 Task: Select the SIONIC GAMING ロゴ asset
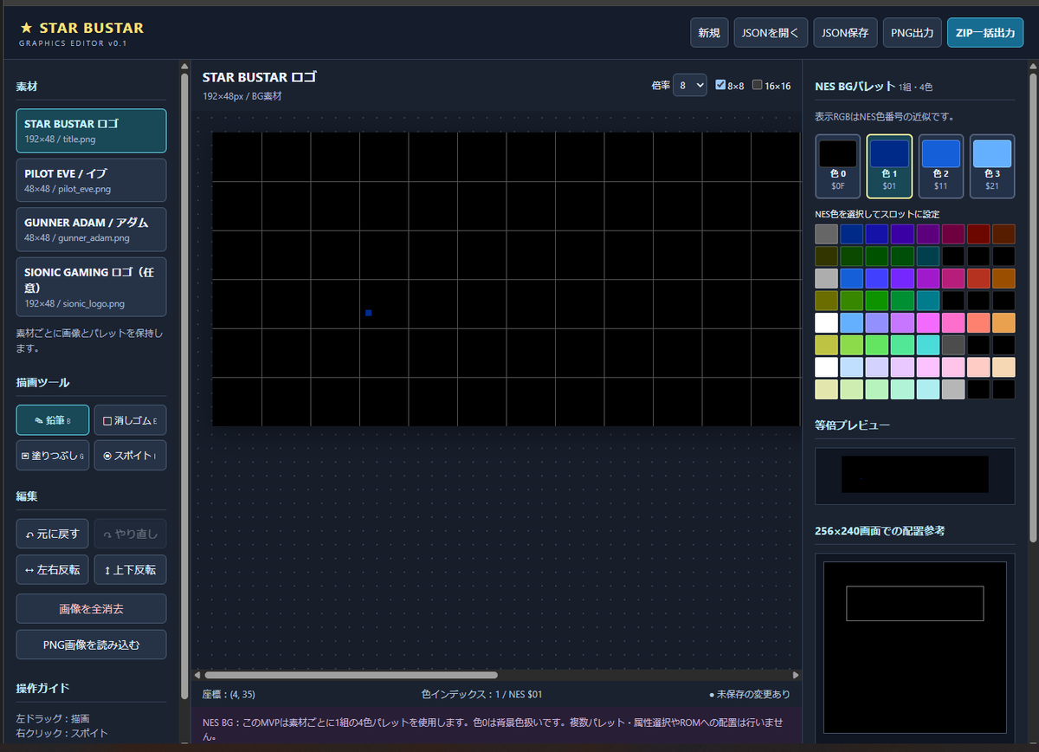91,287
